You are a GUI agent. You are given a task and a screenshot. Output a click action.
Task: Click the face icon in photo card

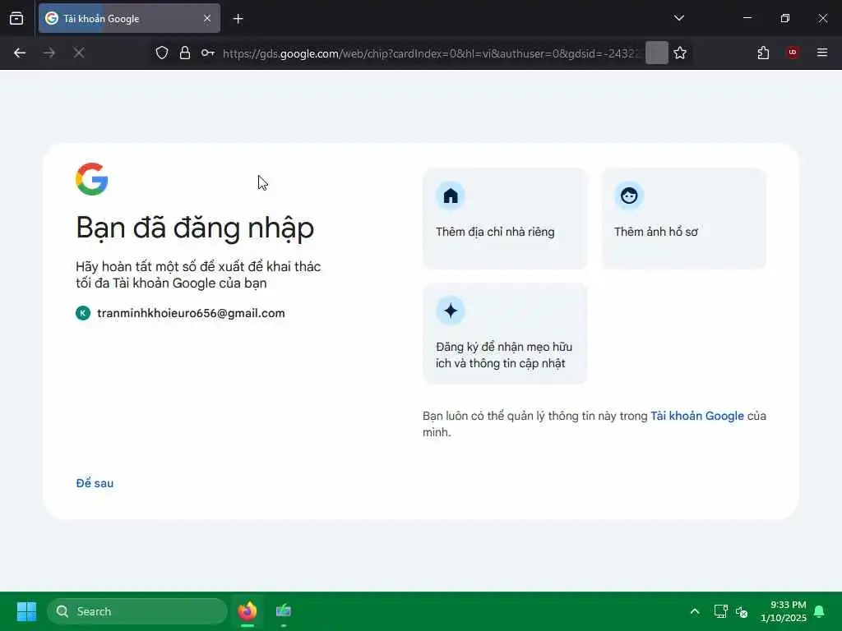pos(629,196)
